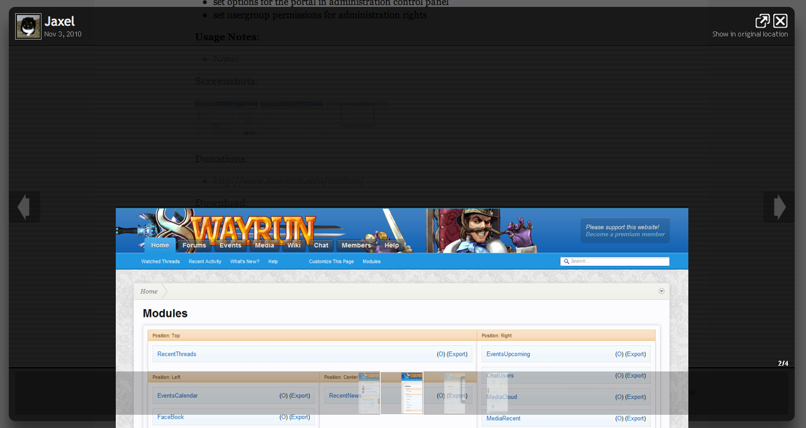Close the image viewer with the X icon
Screen dimensions: 806x428
780,20
